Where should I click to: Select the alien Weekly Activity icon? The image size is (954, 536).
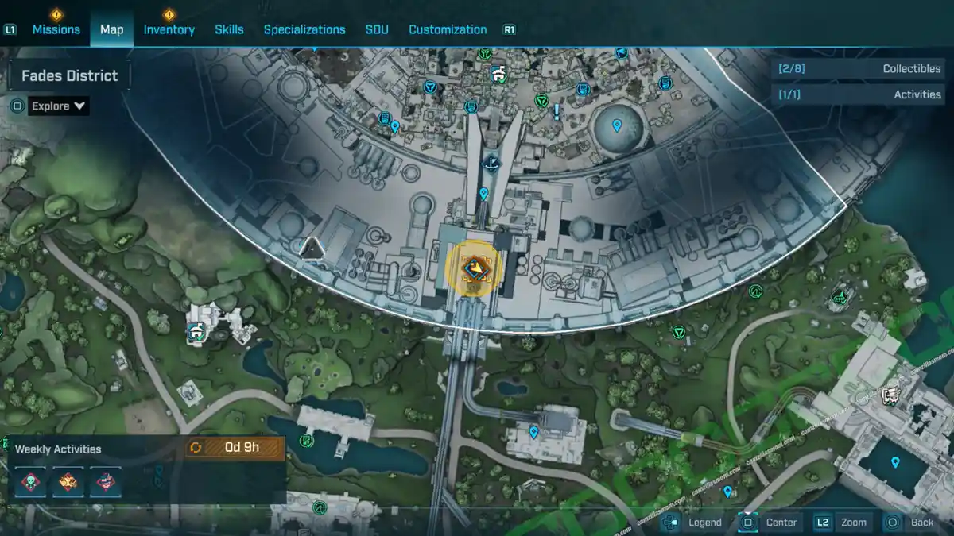29,483
